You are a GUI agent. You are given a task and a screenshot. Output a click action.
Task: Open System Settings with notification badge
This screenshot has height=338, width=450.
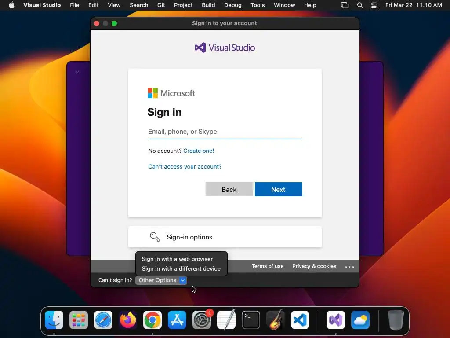(202, 320)
